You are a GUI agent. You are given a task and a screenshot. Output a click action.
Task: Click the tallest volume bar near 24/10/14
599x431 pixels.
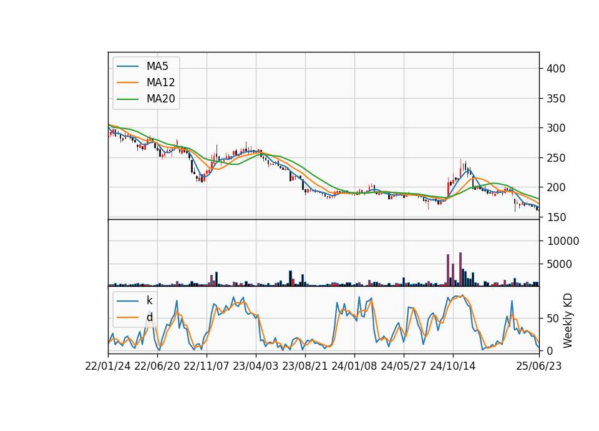(460, 269)
